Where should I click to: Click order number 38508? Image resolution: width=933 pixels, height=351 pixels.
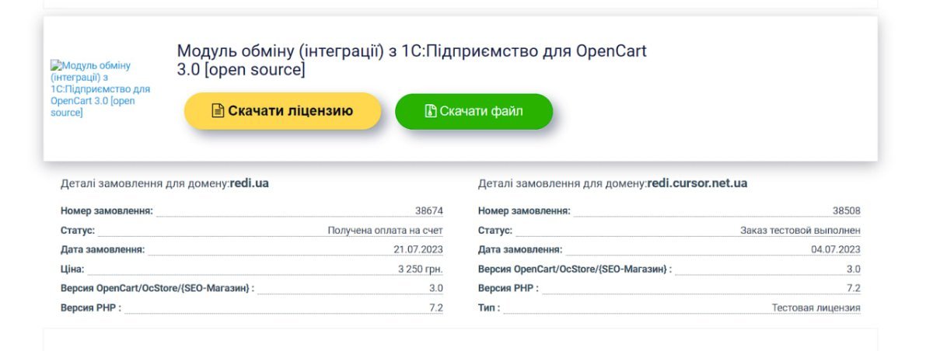[x=847, y=210]
